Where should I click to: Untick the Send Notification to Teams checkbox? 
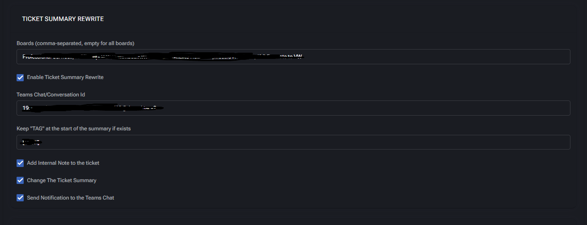point(20,198)
